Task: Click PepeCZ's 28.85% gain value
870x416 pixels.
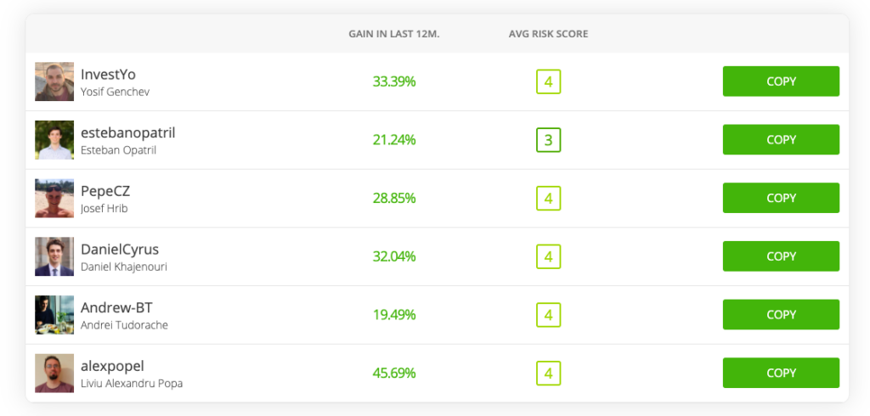Action: pos(394,199)
